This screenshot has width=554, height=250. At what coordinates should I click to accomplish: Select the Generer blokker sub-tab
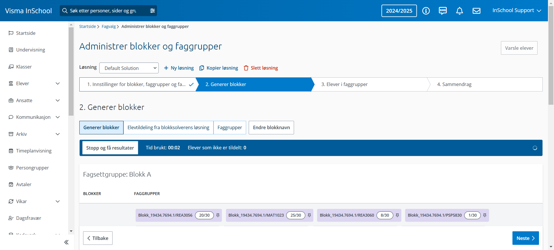(x=101, y=127)
